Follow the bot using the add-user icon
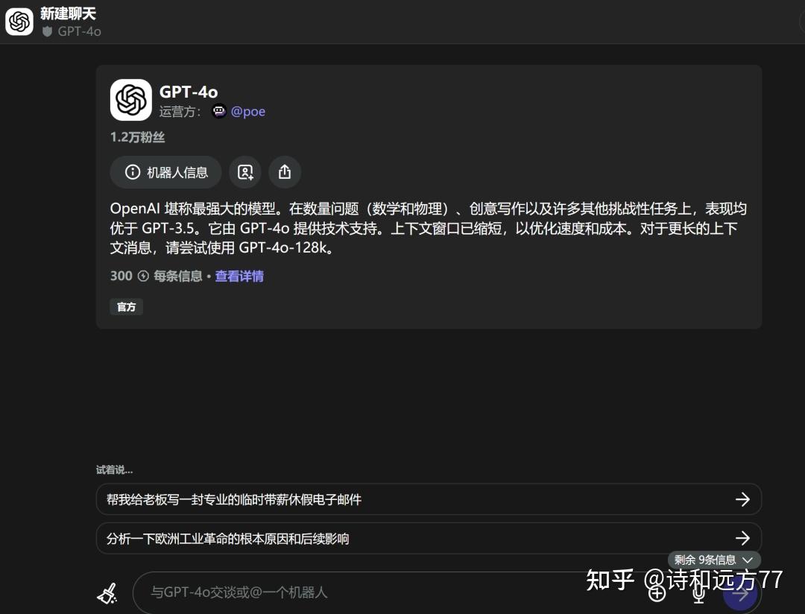805x614 pixels. (244, 172)
